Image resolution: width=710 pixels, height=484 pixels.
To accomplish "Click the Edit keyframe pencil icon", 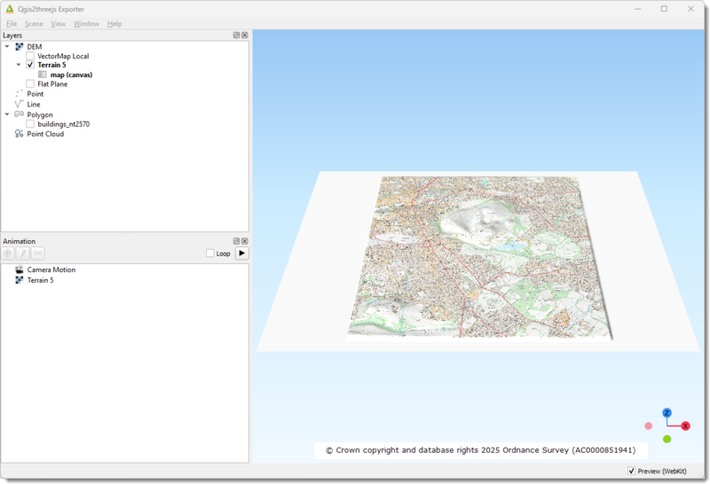I will pyautogui.click(x=23, y=254).
